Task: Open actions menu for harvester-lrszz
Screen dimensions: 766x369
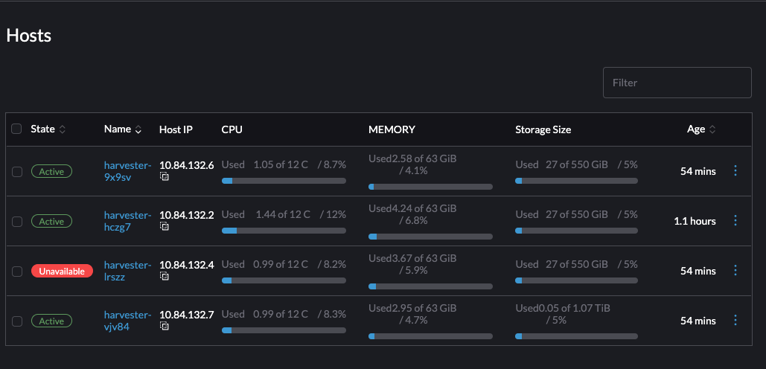Action: pos(735,271)
